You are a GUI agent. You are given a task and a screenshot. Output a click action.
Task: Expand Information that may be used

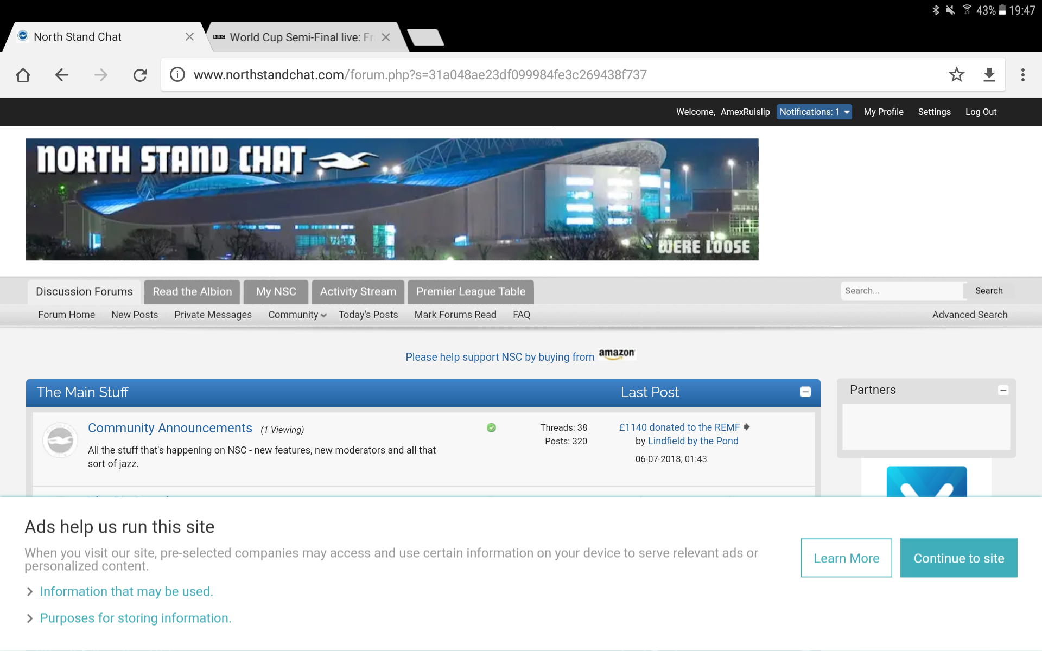tap(126, 591)
